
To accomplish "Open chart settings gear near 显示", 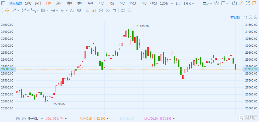I will coord(216,3).
